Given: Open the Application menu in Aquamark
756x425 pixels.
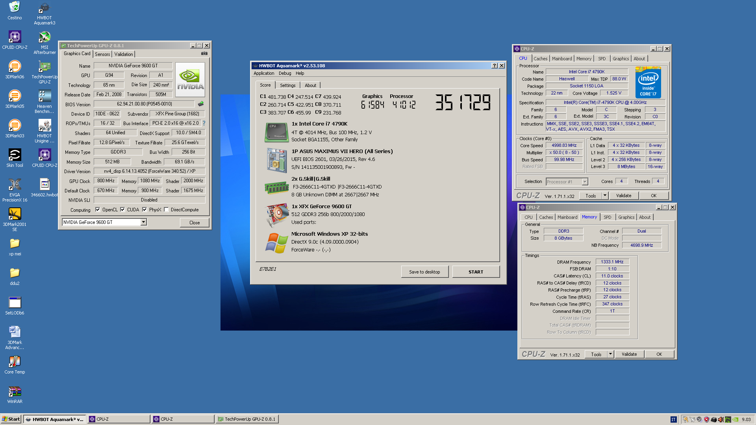Looking at the screenshot, I should (264, 73).
